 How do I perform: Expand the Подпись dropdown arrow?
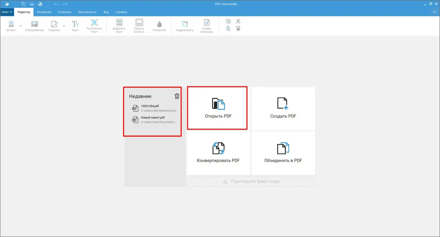point(64,26)
